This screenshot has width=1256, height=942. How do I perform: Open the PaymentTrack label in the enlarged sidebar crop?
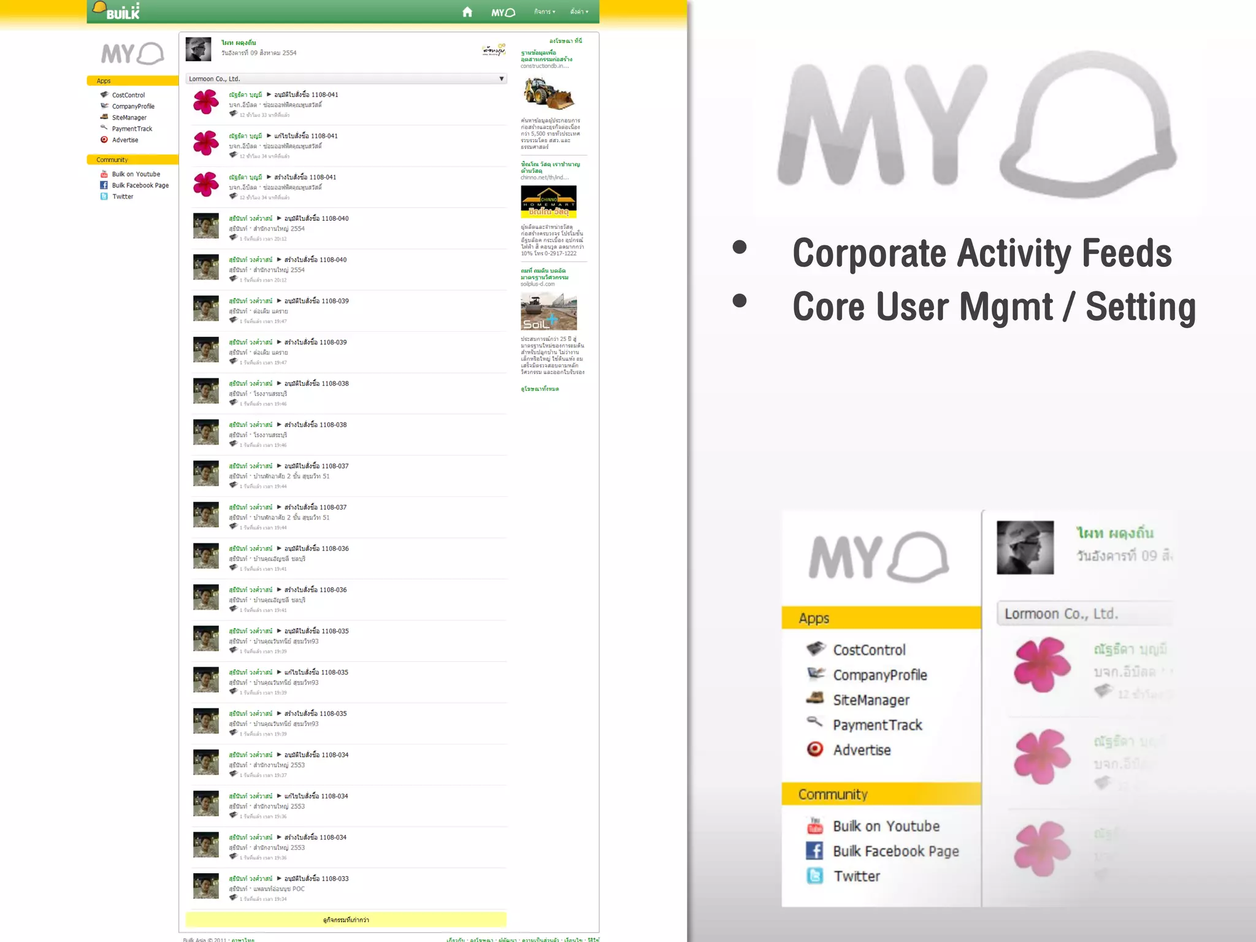(878, 725)
